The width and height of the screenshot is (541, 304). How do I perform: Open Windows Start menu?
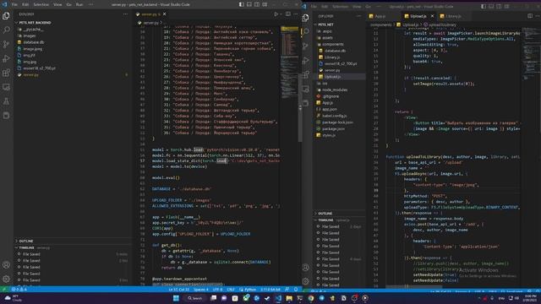[176, 298]
